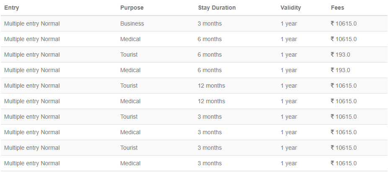This screenshot has width=388, height=172.
Task: Select the Medical 12 months stay cell
Action: point(211,101)
